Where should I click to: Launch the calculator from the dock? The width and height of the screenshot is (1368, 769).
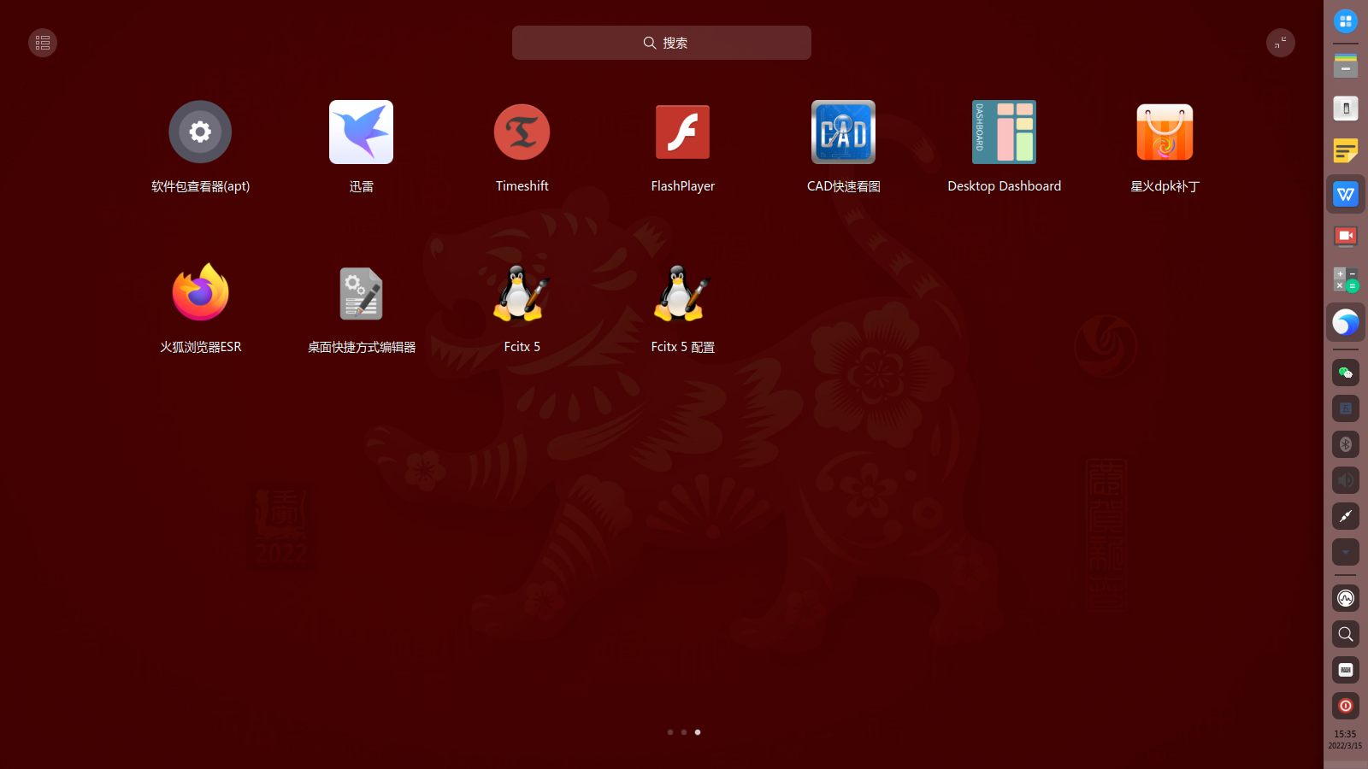tap(1346, 279)
